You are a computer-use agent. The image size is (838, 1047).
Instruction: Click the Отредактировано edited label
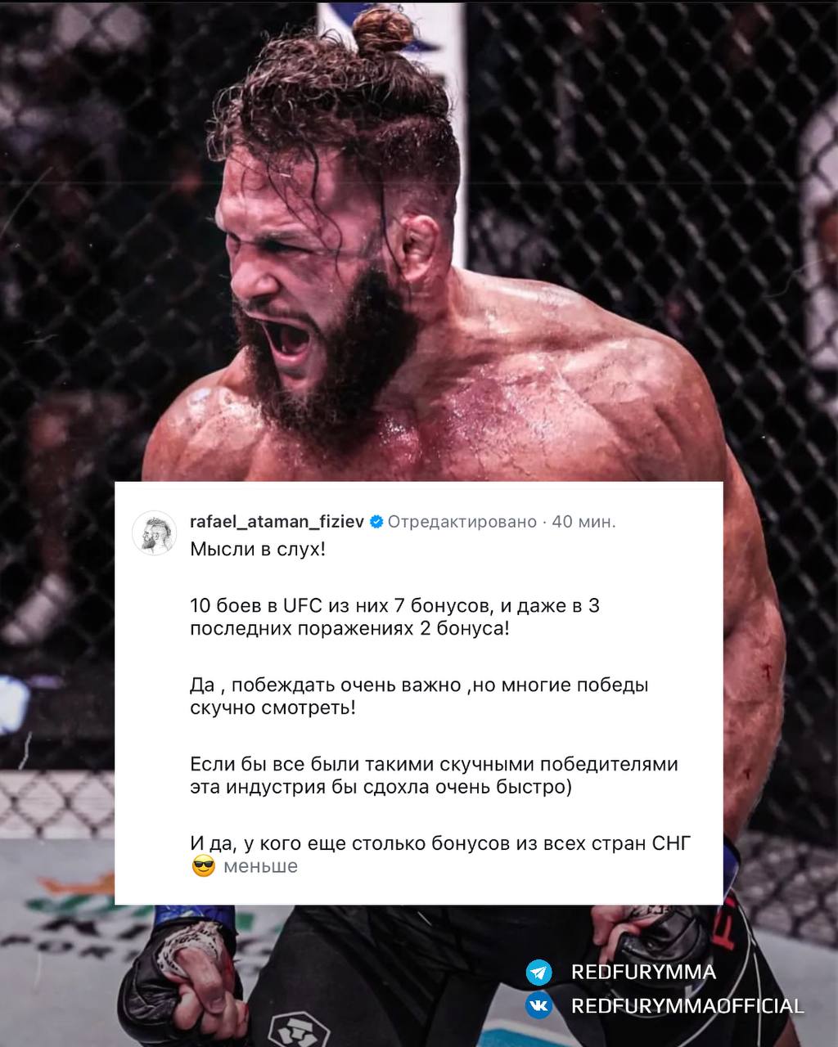tap(462, 522)
